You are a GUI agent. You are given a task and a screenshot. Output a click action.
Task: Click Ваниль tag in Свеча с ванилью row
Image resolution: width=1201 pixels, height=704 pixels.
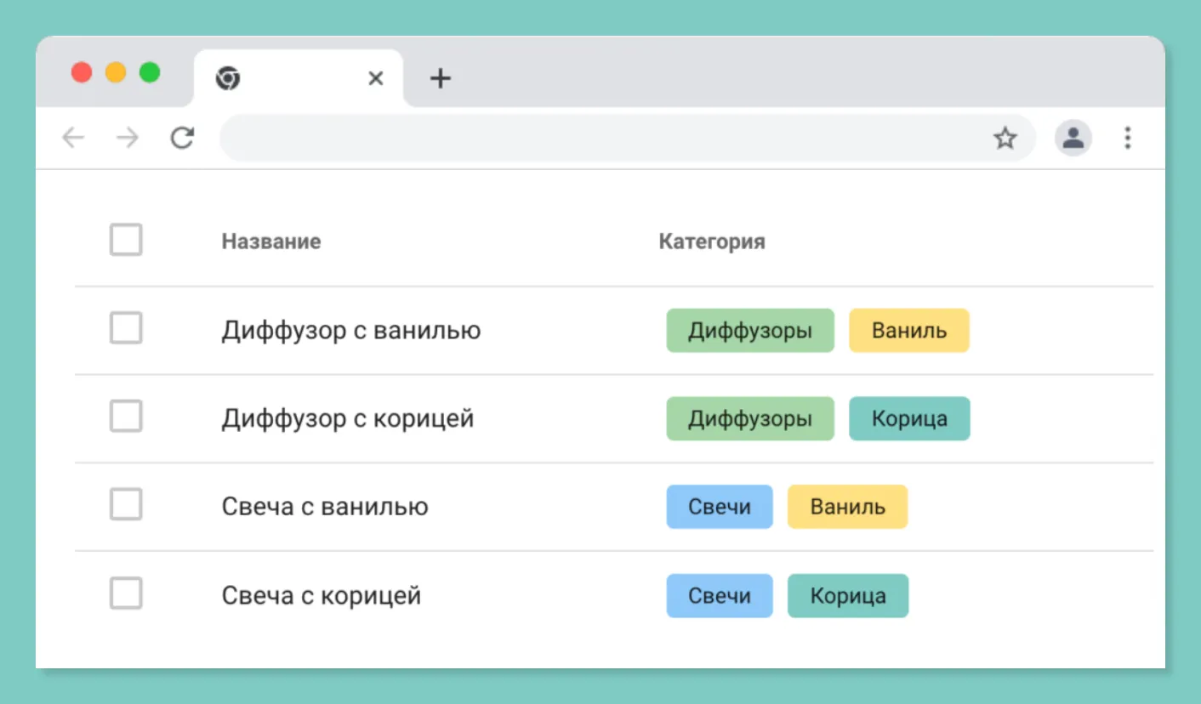point(848,507)
